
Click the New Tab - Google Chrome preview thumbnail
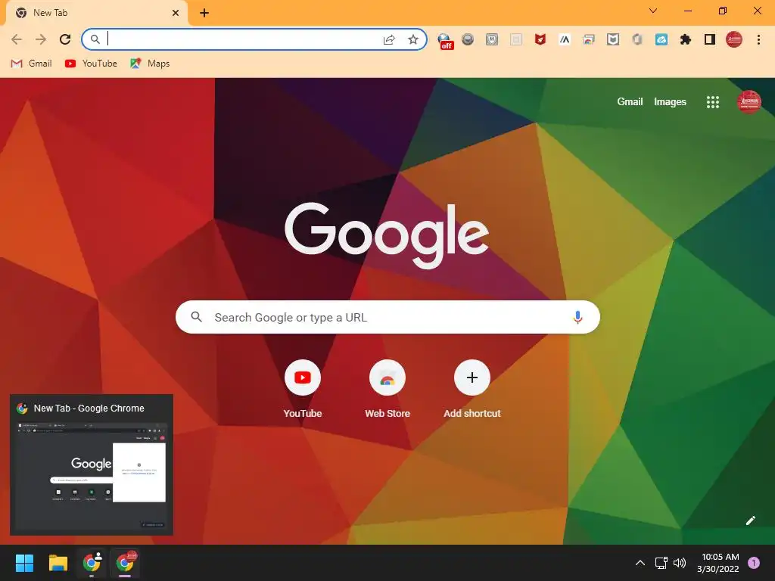point(92,464)
